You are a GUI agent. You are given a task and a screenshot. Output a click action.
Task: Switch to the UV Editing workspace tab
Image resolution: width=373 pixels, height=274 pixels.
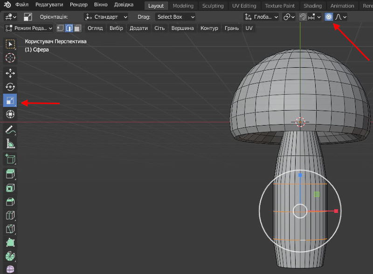pos(244,6)
